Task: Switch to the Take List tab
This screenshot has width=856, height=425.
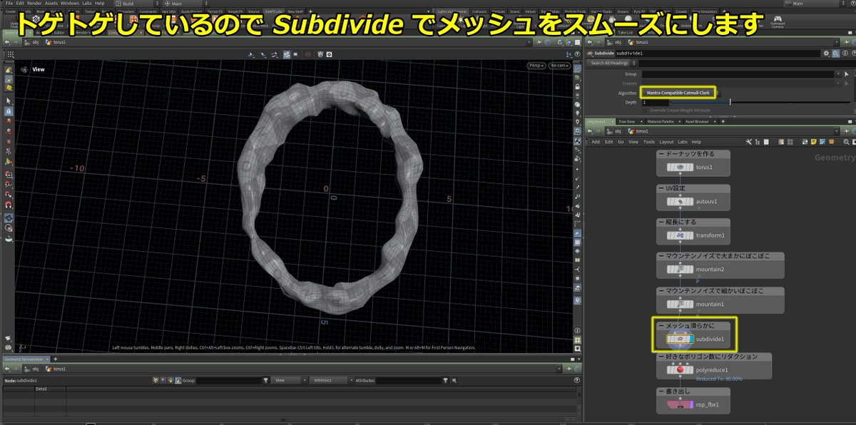Action: (x=624, y=33)
